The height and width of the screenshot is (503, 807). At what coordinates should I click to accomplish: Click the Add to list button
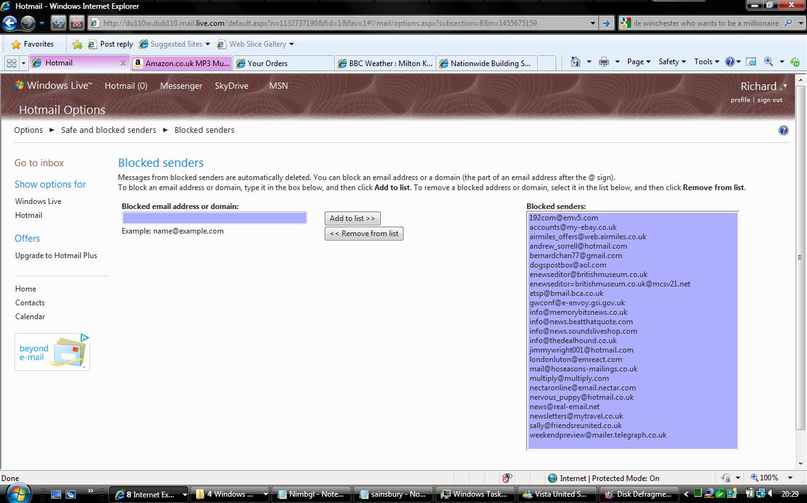click(x=352, y=218)
